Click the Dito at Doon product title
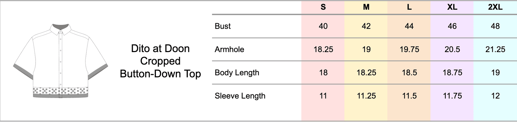 (x=160, y=61)
